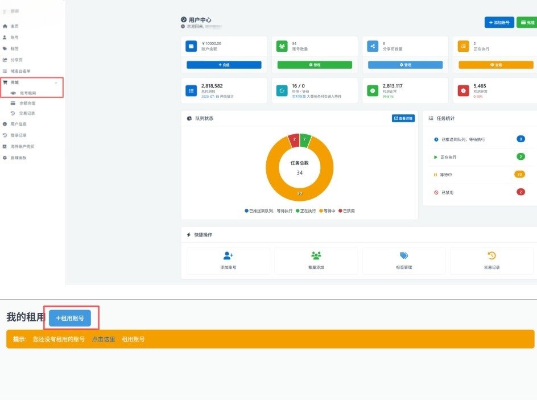Open 账号租用 submenu item
This screenshot has height=401, width=537.
pos(28,93)
